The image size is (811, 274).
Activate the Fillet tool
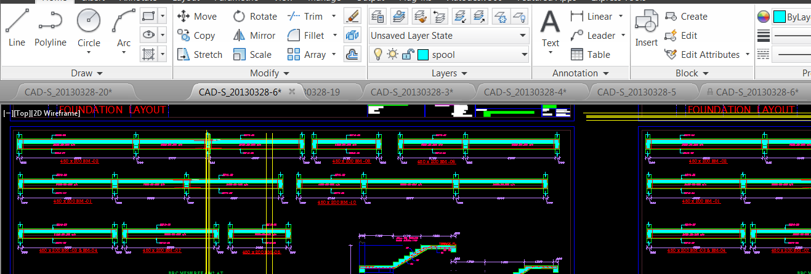coord(306,36)
